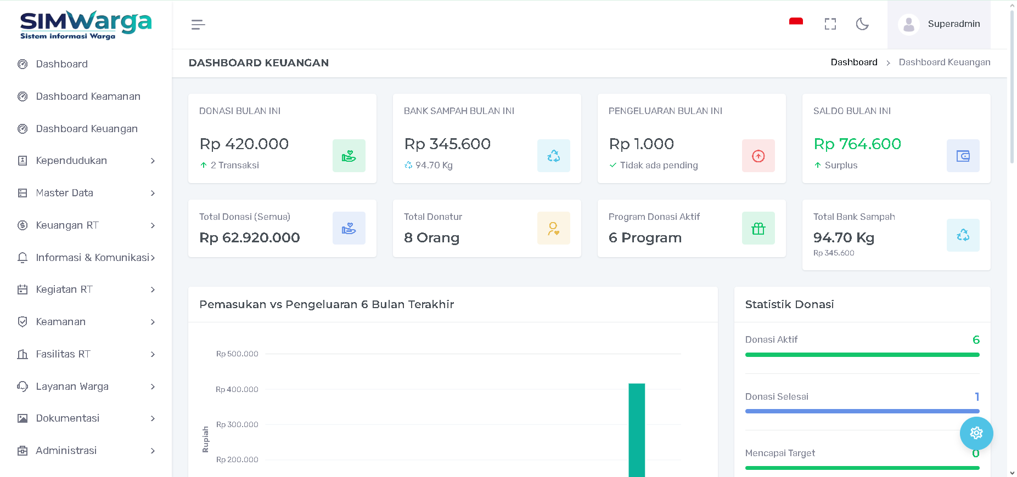Expand the Keuangan RT submenu

coord(86,225)
